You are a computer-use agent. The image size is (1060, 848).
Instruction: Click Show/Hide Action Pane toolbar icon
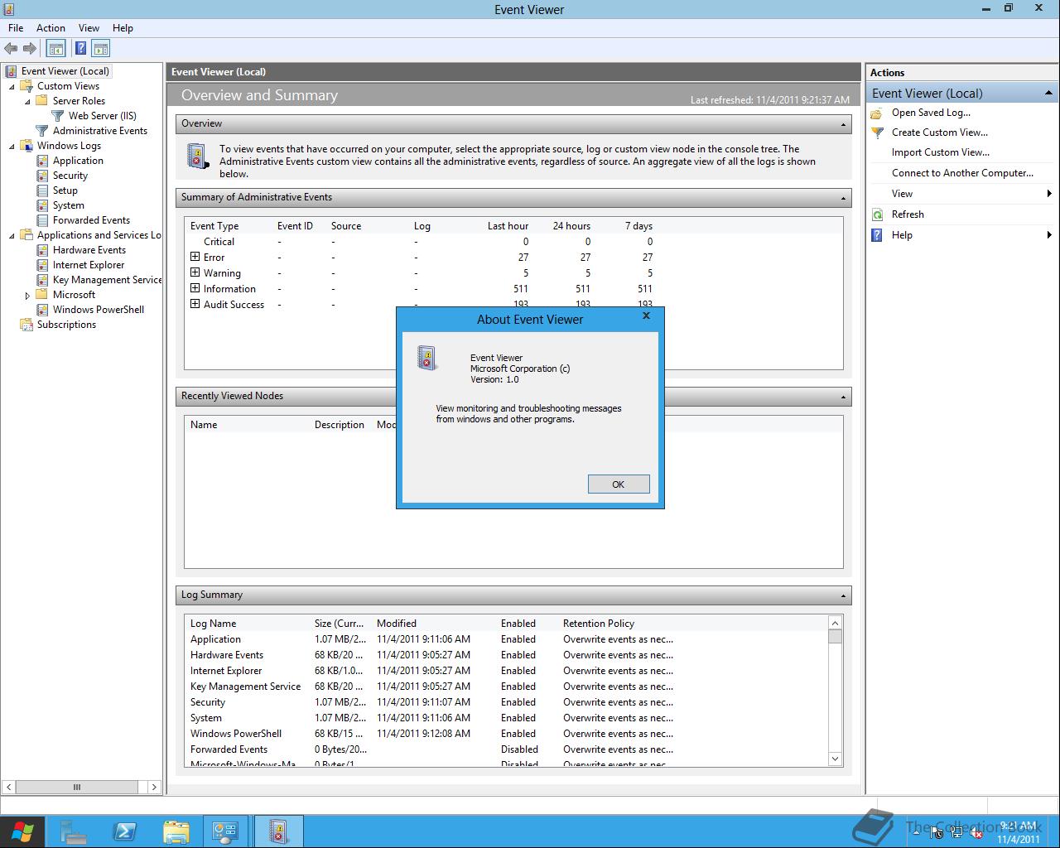pyautogui.click(x=101, y=49)
